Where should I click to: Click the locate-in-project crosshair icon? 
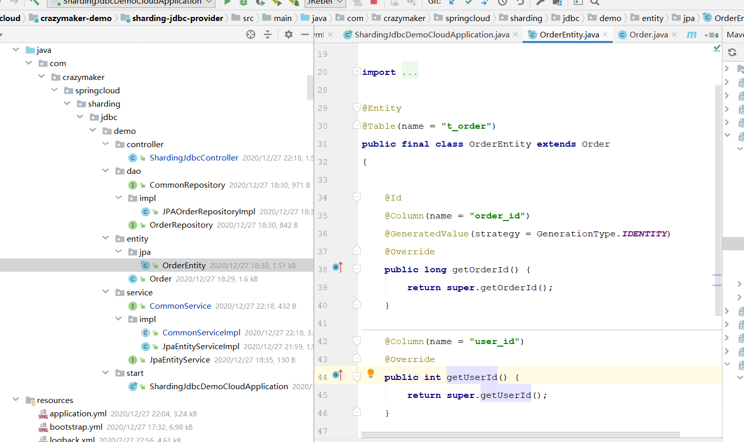point(251,34)
